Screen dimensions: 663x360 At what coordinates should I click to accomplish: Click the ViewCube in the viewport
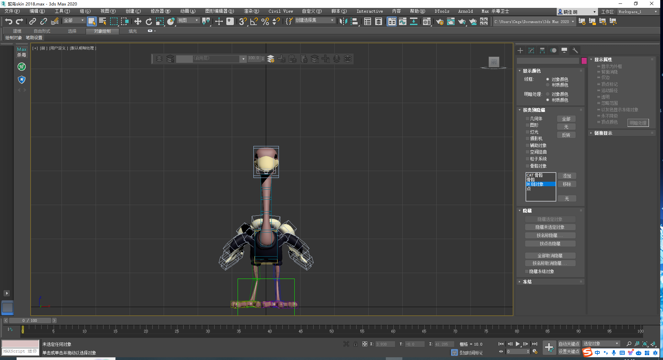(x=494, y=63)
